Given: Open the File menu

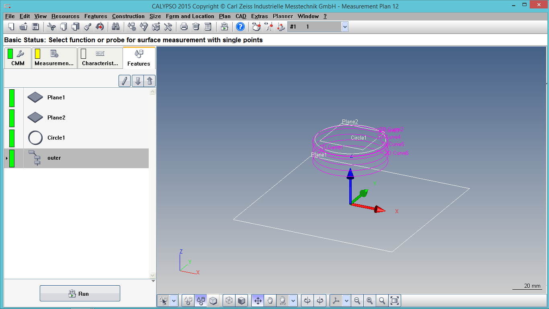Looking at the screenshot, I should (x=10, y=16).
